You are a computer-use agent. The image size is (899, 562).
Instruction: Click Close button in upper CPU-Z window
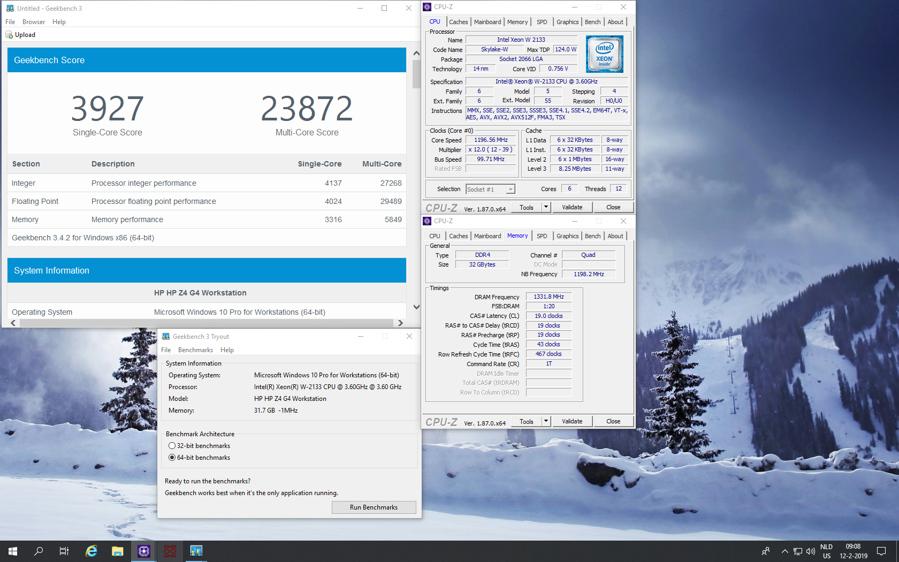613,207
